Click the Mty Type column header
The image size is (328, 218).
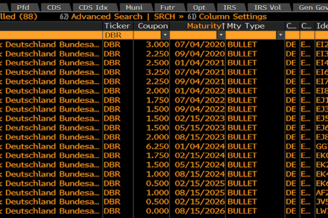246,26
